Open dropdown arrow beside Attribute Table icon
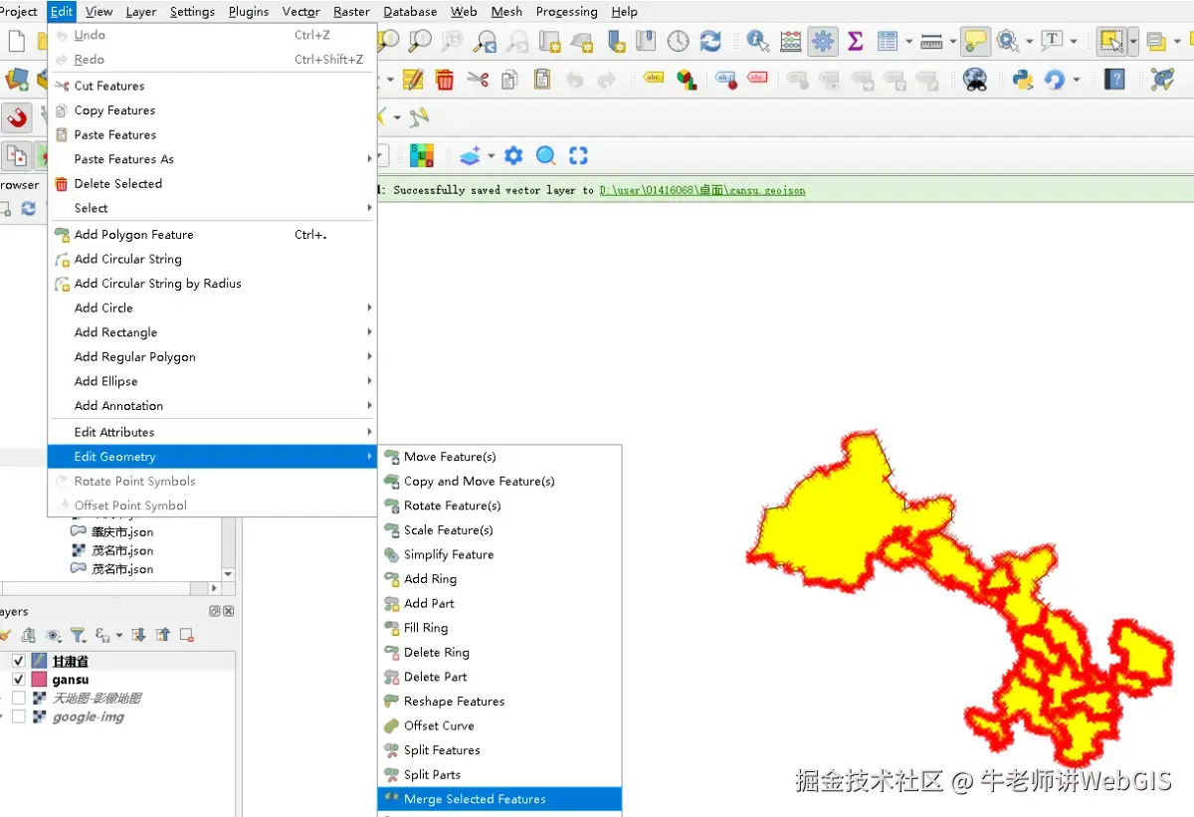 point(908,42)
